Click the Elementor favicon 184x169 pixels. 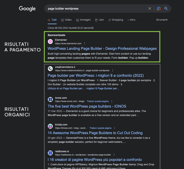point(50,41)
